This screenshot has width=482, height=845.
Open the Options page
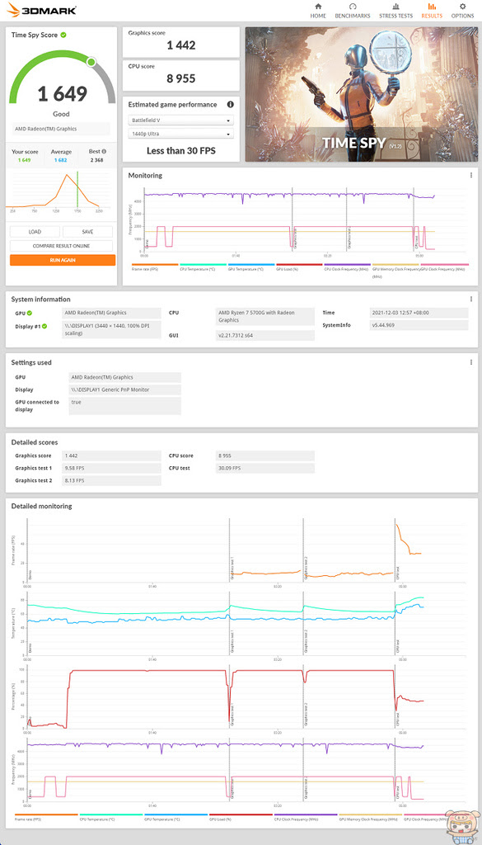[x=462, y=11]
